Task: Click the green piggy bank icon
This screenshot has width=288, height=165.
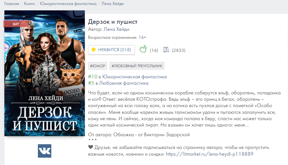Action: [143, 49]
